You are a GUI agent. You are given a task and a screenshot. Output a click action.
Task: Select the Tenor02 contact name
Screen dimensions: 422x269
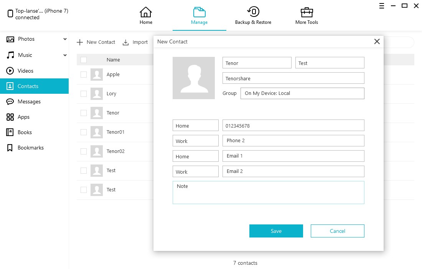[x=115, y=151]
